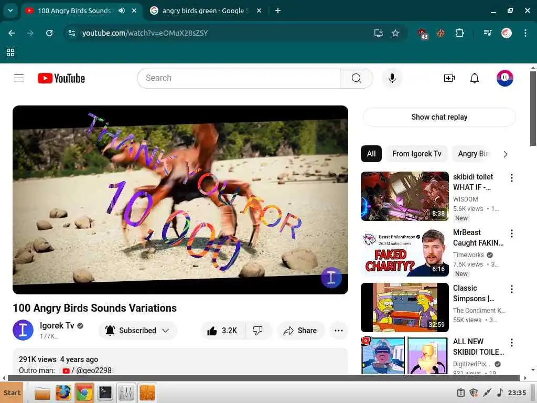Open the cookie extension icon
The image size is (537, 403).
441,33
